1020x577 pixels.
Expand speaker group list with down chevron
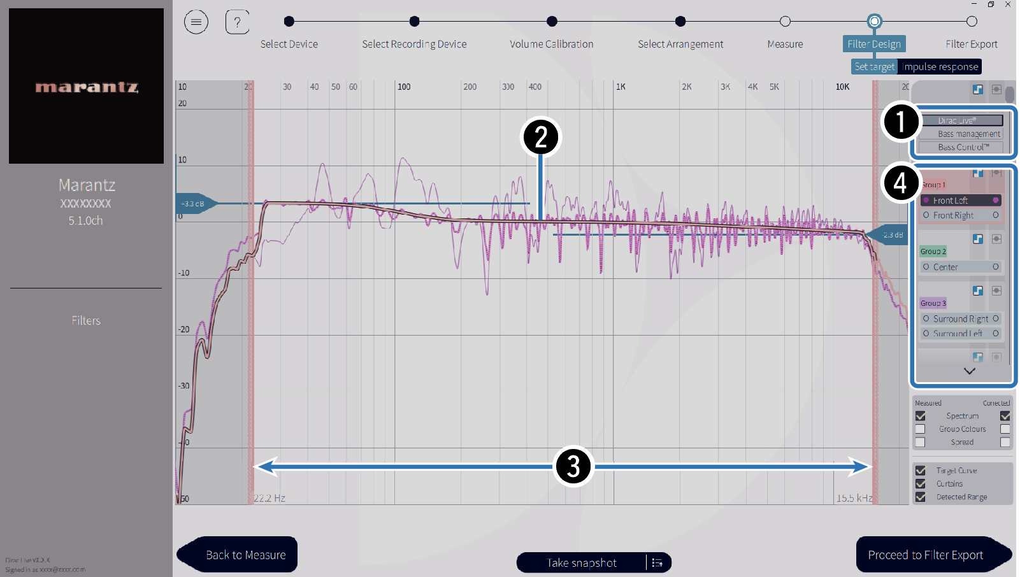(969, 371)
